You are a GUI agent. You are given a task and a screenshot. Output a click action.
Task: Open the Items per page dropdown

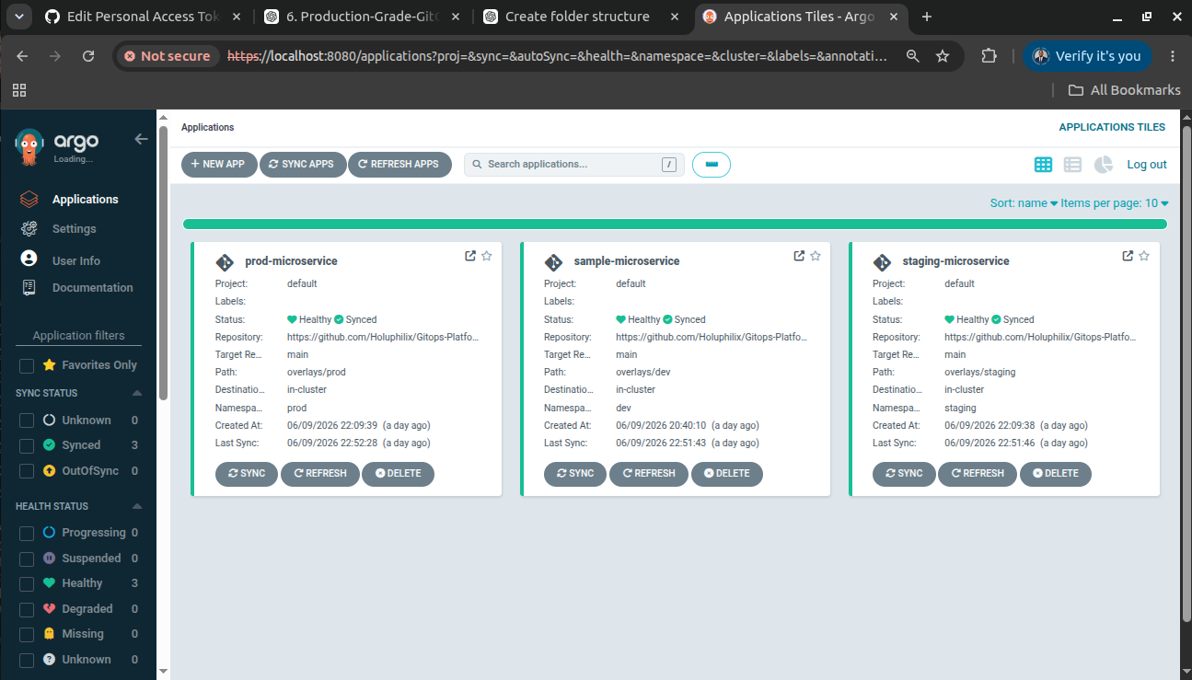1115,203
